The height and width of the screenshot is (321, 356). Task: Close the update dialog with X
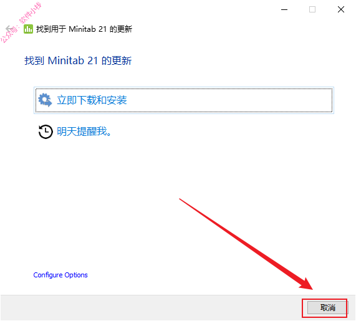pos(341,9)
